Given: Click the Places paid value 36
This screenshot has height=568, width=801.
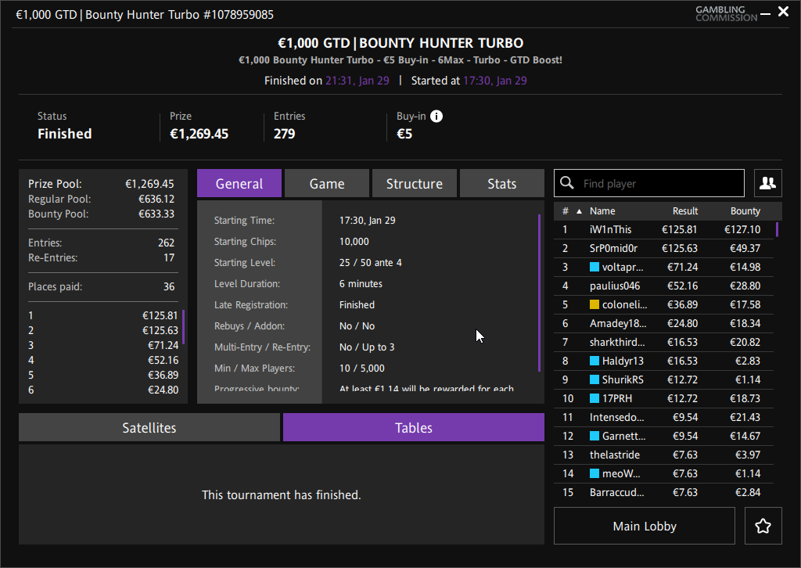Looking at the screenshot, I should pyautogui.click(x=169, y=286).
